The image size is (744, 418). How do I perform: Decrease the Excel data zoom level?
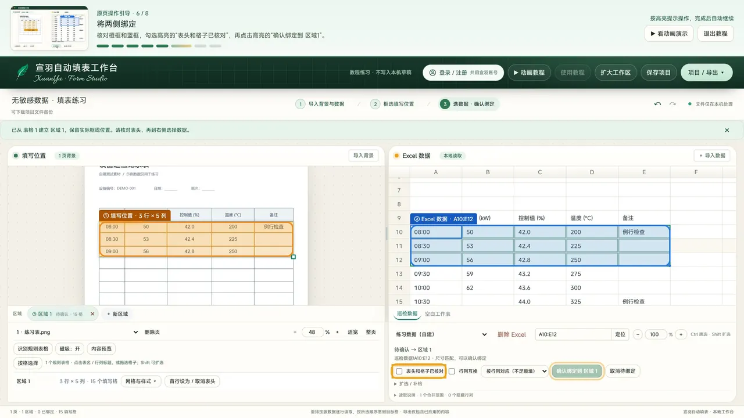click(x=638, y=334)
